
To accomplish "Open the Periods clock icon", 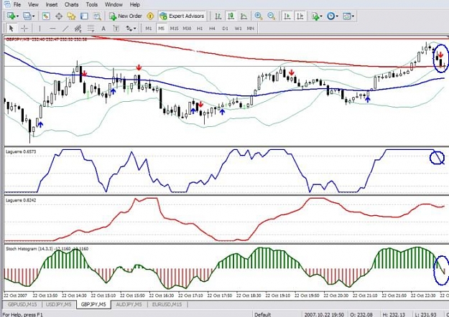I will 330,16.
